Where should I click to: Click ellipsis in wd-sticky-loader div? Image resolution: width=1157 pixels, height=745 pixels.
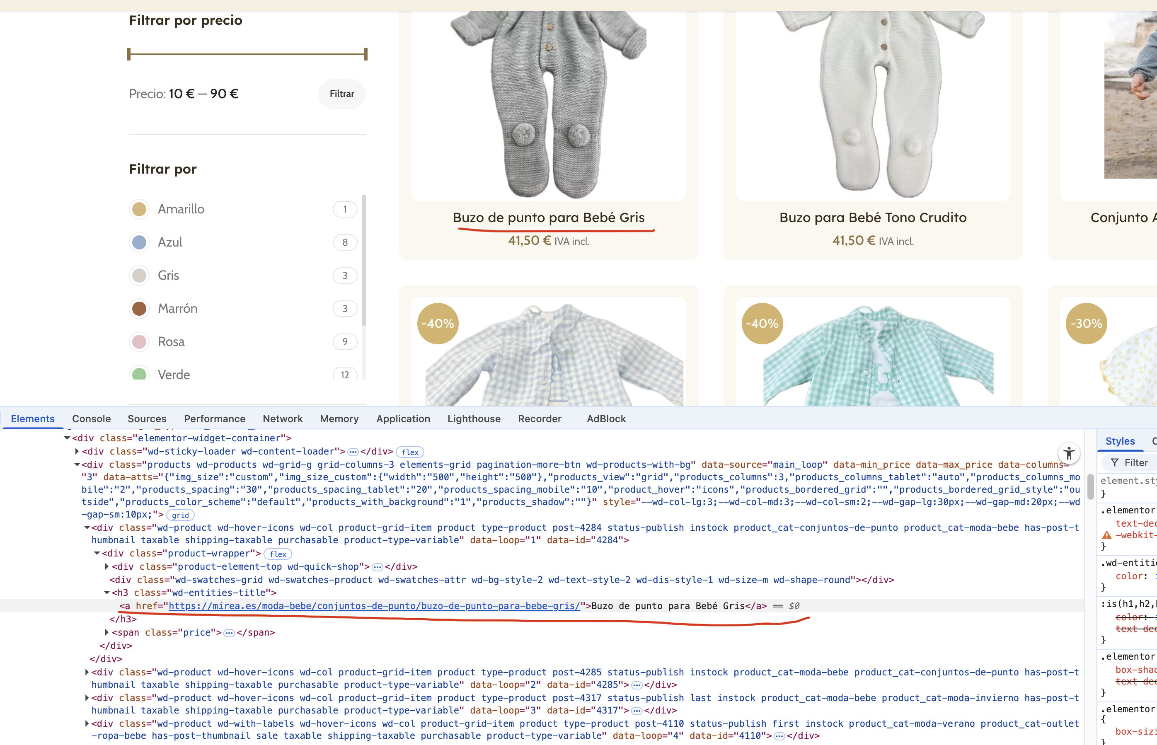tap(353, 452)
